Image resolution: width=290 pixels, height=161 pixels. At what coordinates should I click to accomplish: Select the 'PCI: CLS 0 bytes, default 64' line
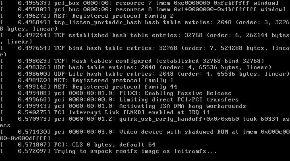78,145
